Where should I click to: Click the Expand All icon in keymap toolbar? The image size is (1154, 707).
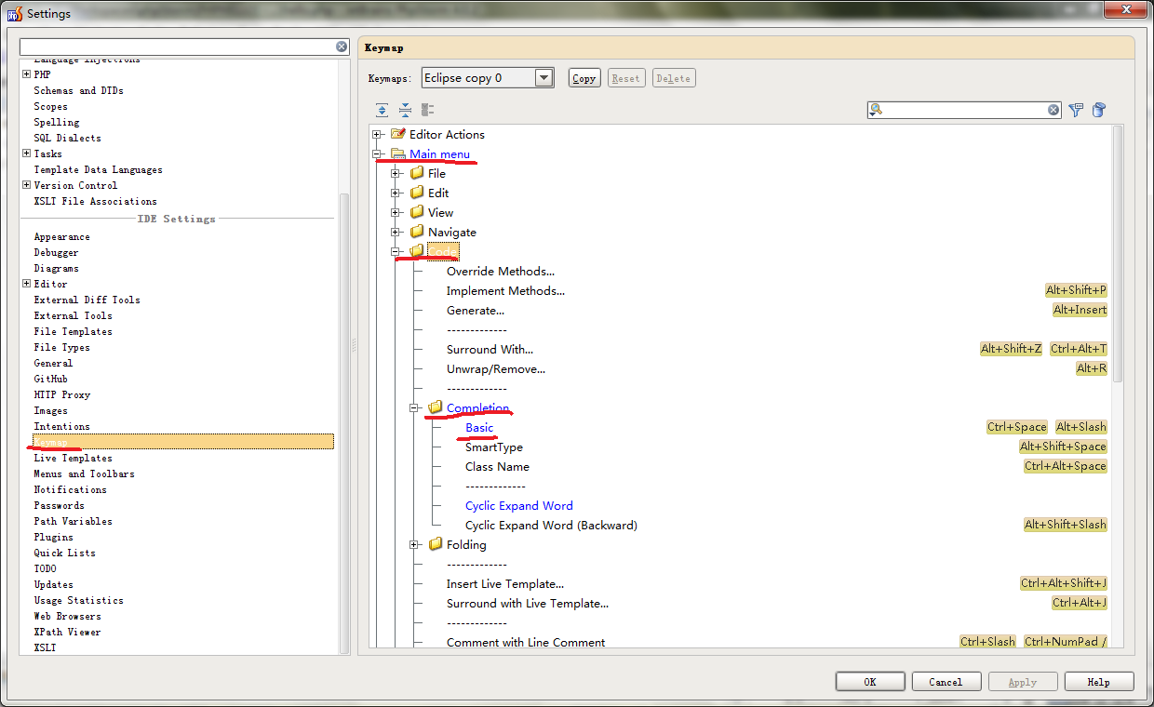click(x=382, y=110)
